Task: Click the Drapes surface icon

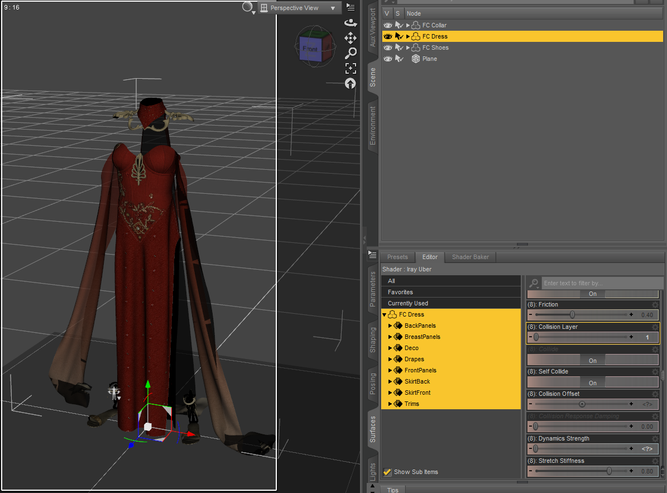Action: pos(398,359)
